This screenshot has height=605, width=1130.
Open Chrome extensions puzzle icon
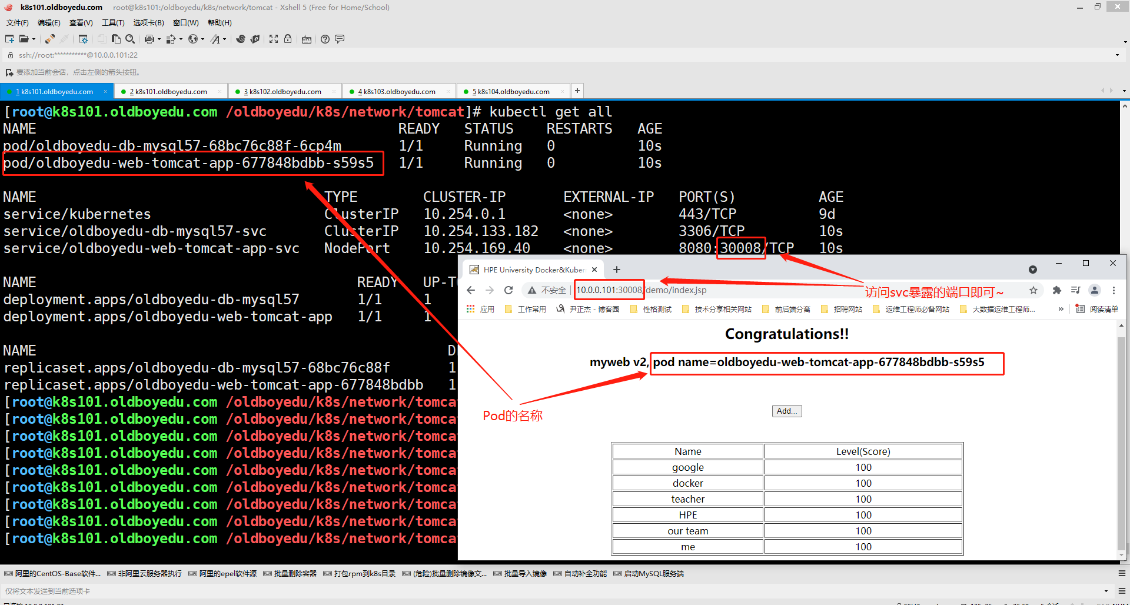pyautogui.click(x=1057, y=290)
